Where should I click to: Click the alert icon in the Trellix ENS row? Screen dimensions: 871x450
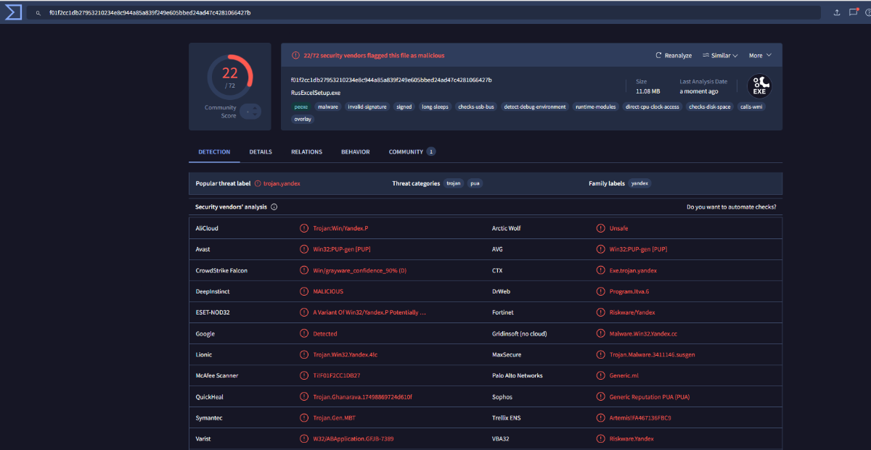pyautogui.click(x=600, y=418)
